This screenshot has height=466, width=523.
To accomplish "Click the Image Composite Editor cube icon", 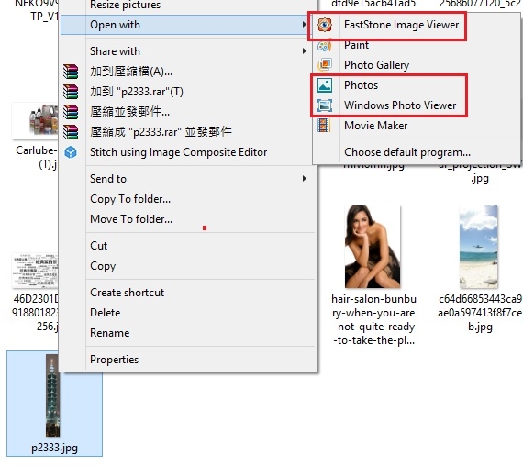I will (71, 152).
